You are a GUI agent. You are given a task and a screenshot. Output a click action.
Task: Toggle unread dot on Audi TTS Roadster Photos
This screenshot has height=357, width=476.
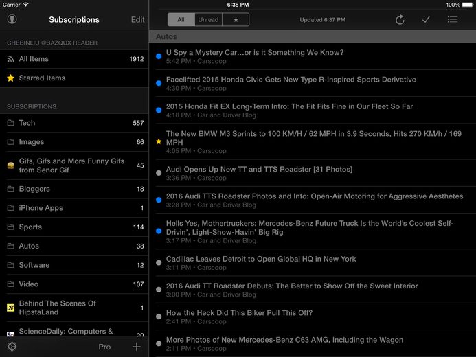159,200
